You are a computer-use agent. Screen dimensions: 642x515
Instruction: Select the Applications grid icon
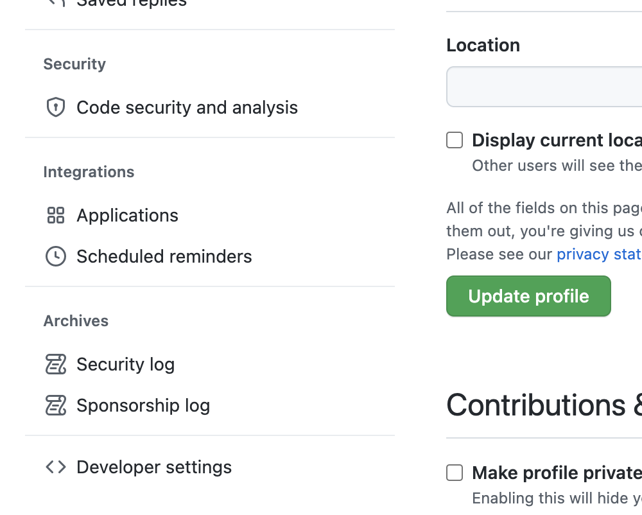point(56,215)
